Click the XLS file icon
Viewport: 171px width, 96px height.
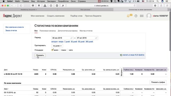click(x=121, y=55)
